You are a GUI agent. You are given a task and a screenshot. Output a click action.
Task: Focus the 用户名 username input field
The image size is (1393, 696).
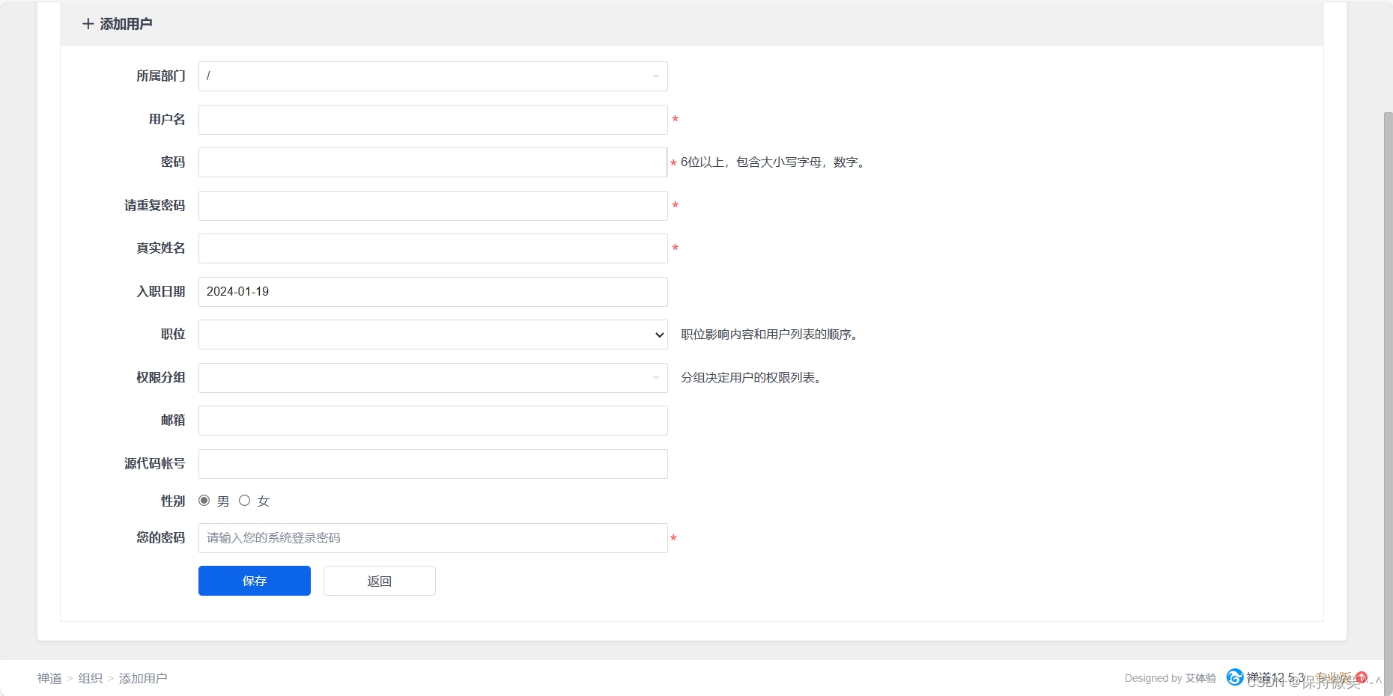pos(433,120)
